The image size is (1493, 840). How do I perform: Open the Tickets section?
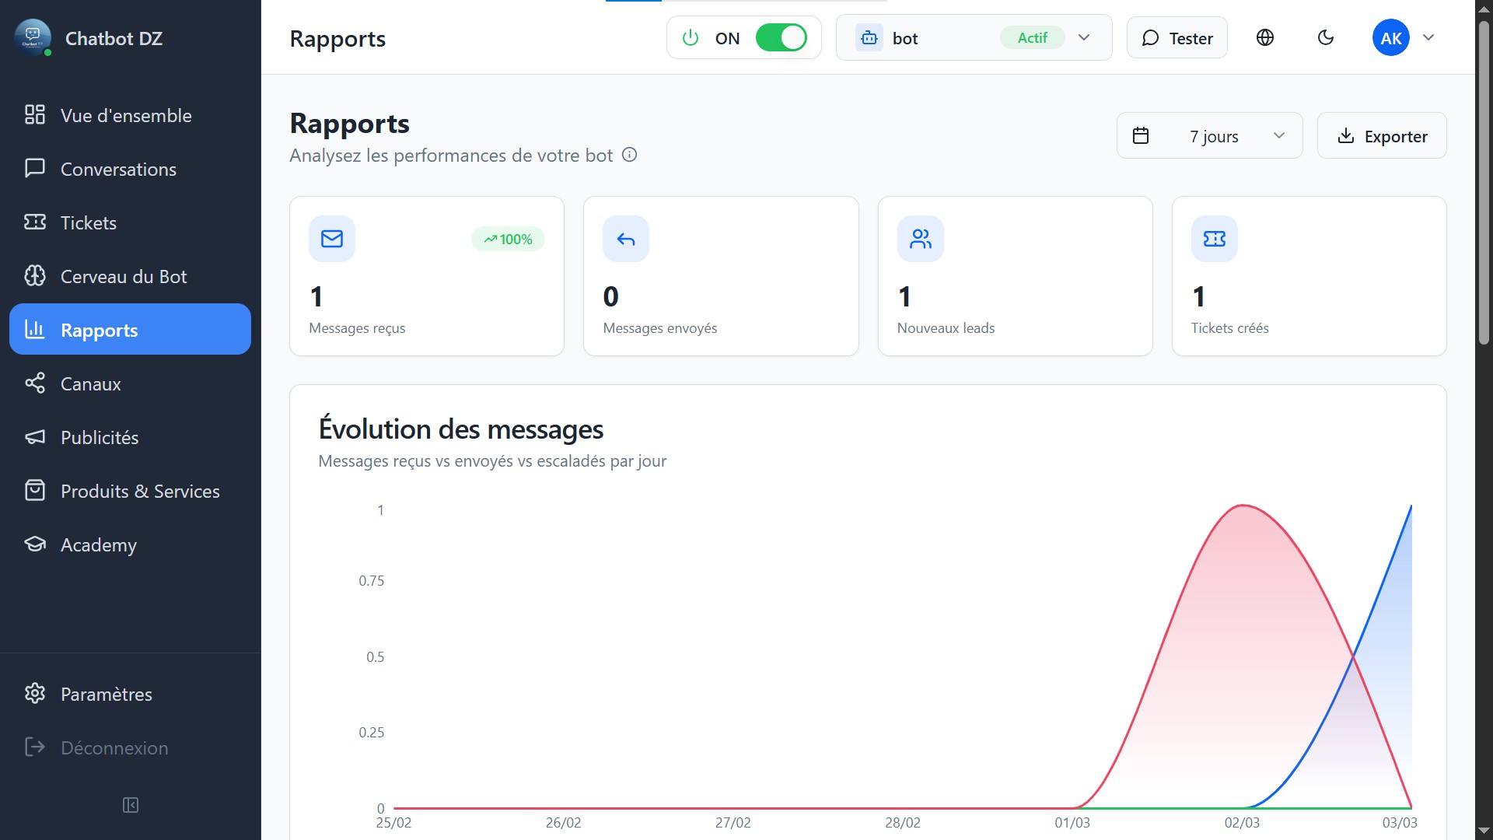pos(130,223)
